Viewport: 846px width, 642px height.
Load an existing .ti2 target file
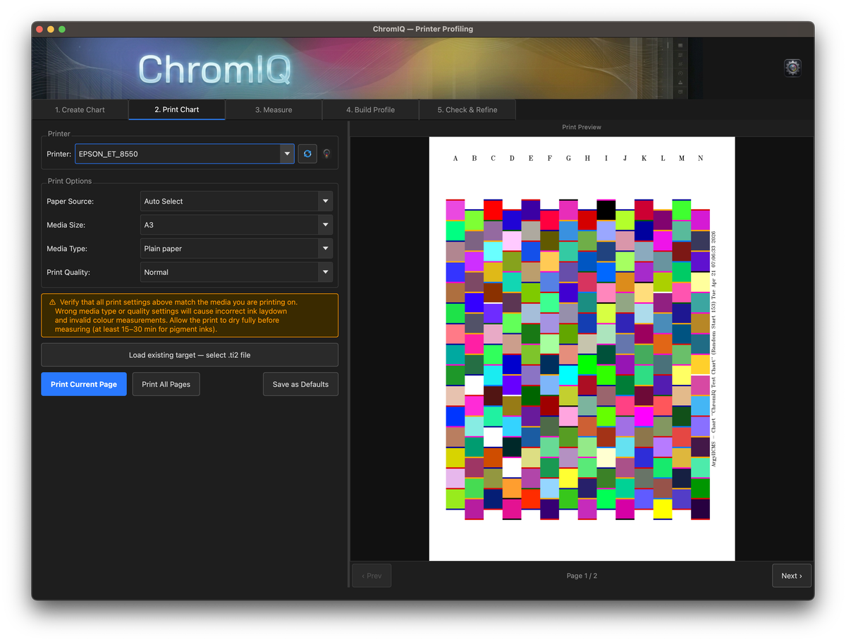point(190,355)
